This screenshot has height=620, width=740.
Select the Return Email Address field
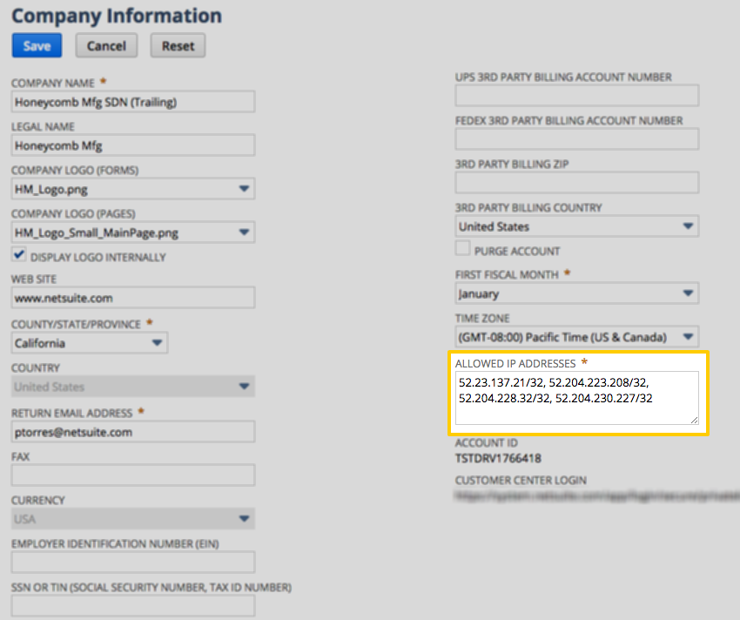[x=132, y=432]
